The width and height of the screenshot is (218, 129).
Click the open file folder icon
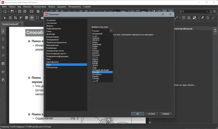point(12,11)
